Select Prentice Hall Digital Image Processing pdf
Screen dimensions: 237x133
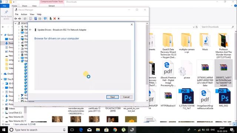point(168,74)
